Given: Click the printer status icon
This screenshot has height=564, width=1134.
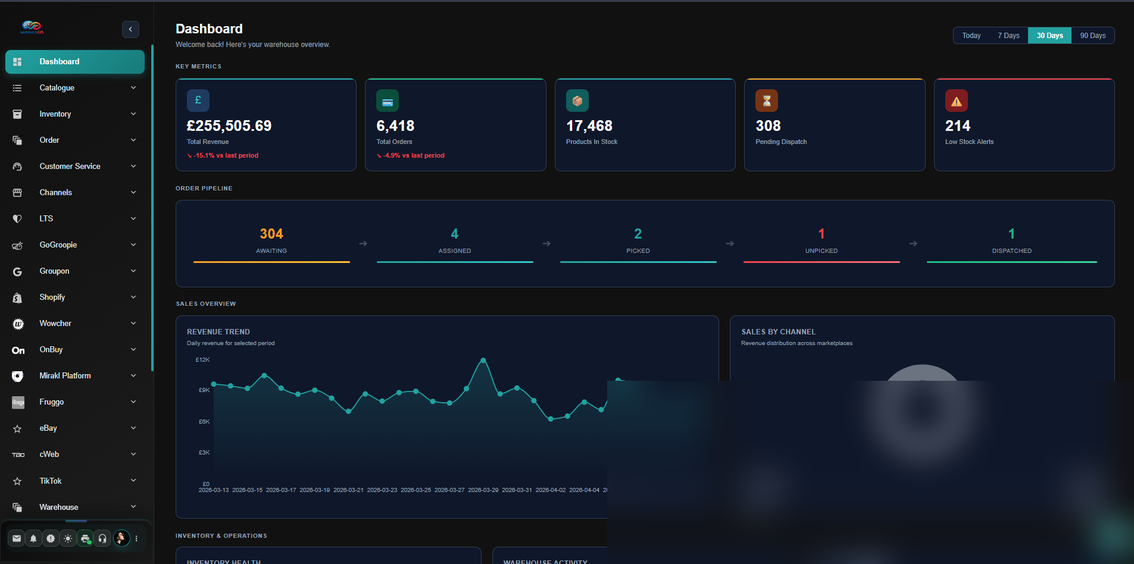Looking at the screenshot, I should (85, 538).
